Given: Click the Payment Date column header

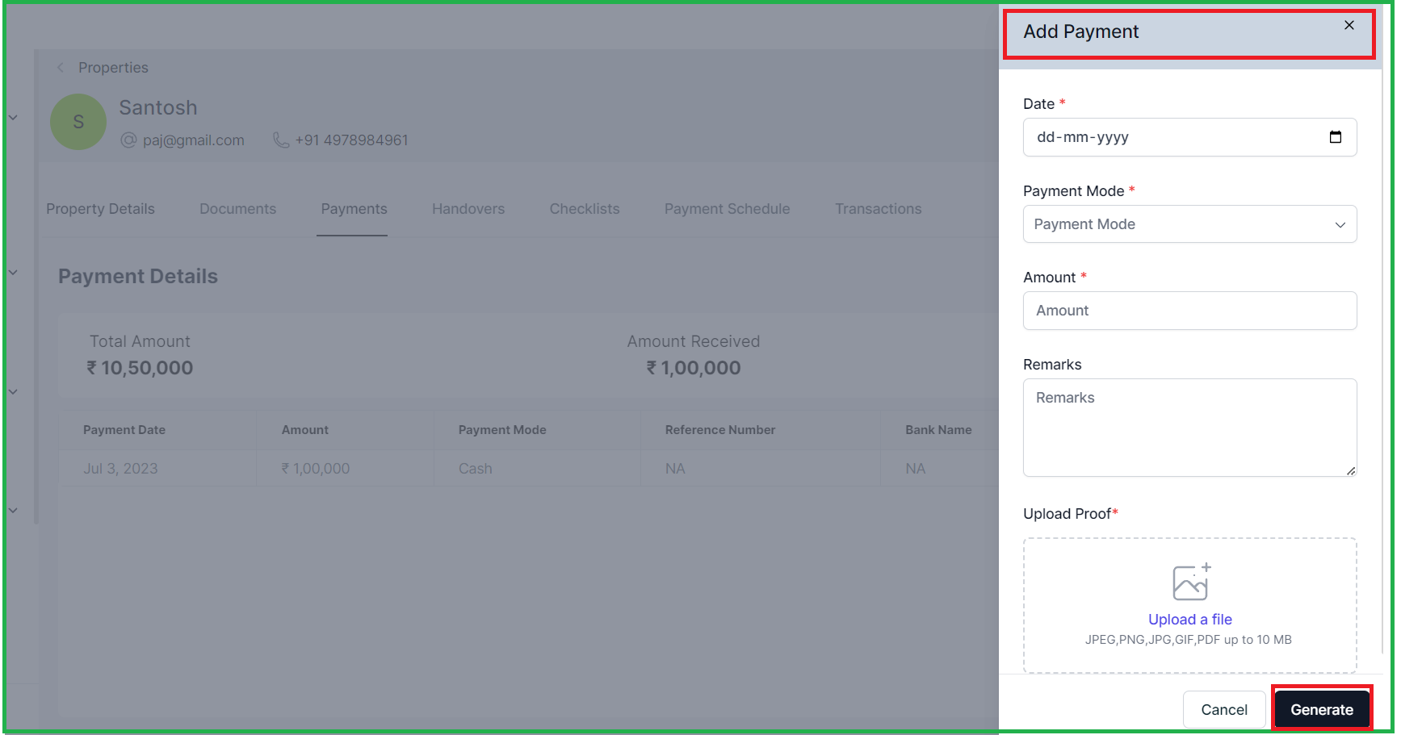Looking at the screenshot, I should point(124,430).
